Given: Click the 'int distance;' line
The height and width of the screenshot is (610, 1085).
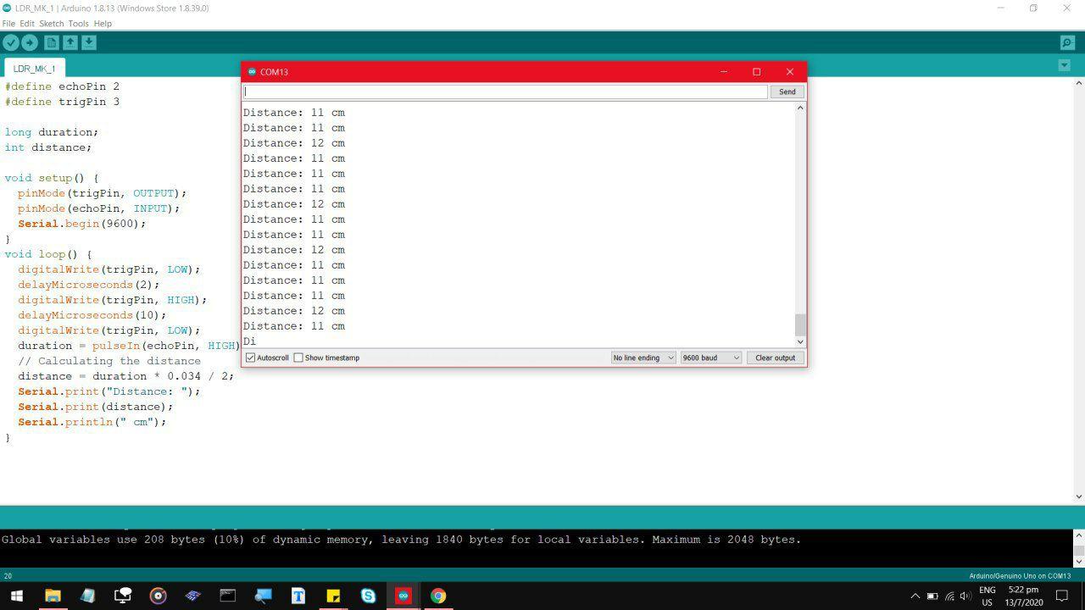Looking at the screenshot, I should pyautogui.click(x=48, y=147).
